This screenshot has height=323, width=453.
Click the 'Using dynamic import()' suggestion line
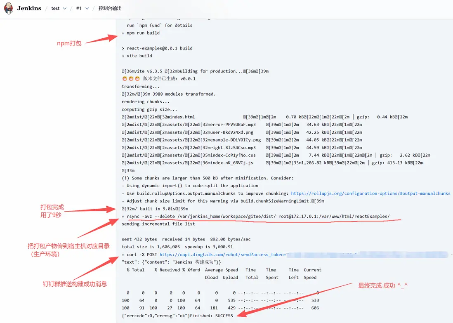pyautogui.click(x=190, y=186)
